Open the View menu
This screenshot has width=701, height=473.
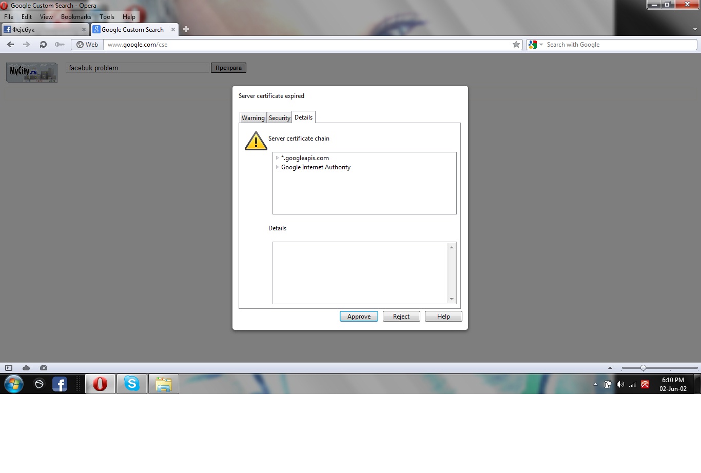pos(46,17)
